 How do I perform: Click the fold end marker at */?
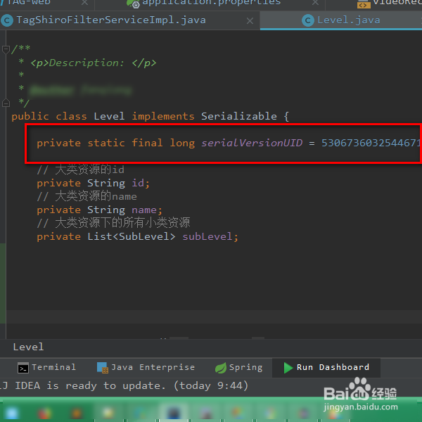coord(6,103)
